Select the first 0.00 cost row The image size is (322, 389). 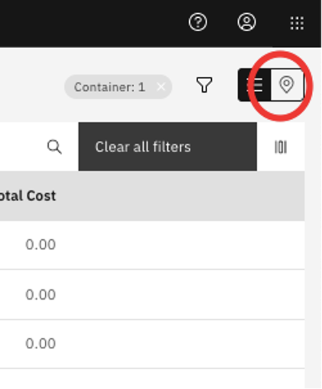[x=152, y=245]
